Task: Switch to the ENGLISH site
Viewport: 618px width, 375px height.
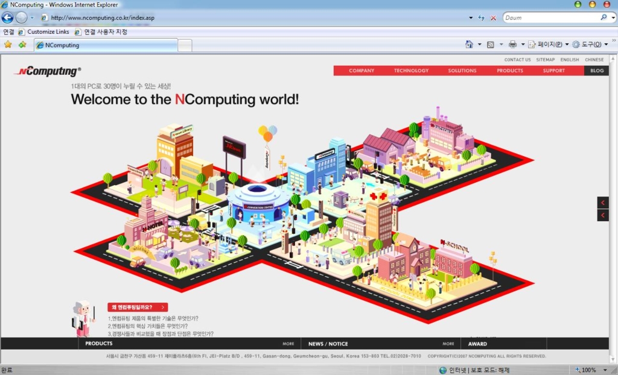Action: [x=570, y=60]
